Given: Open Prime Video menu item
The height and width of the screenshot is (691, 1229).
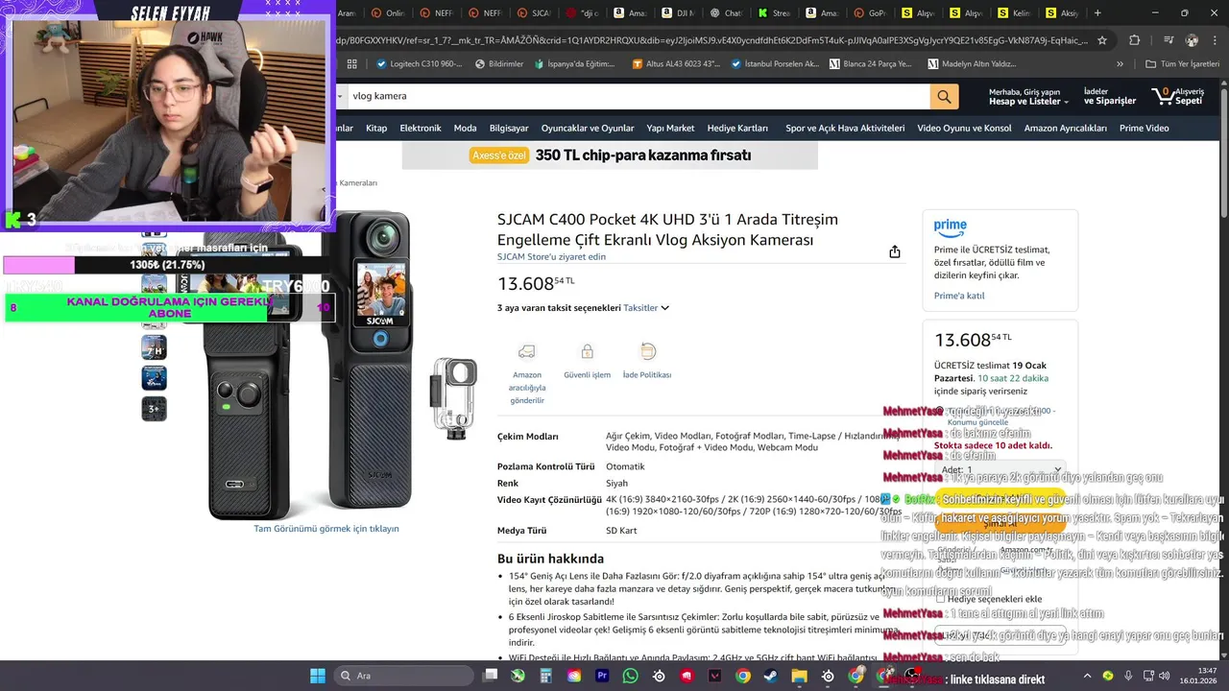Looking at the screenshot, I should (x=1145, y=129).
